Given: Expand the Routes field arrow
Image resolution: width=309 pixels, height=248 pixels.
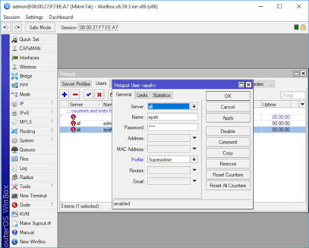Looking at the screenshot, I should click(194, 170).
